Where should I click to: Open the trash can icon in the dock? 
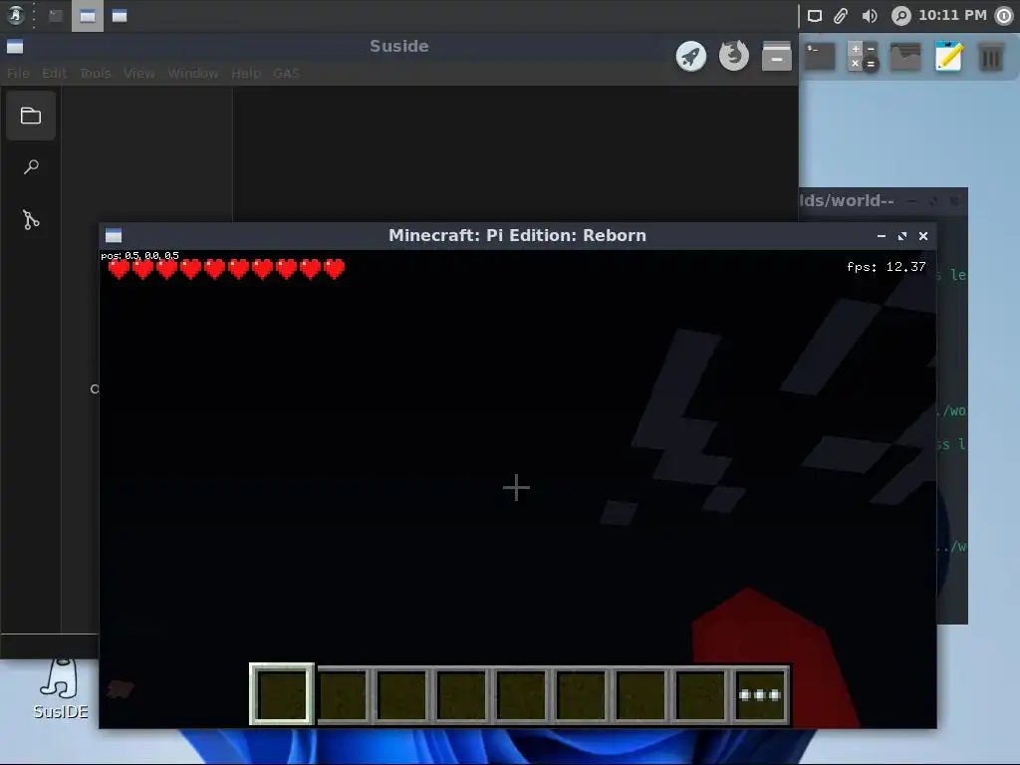tap(991, 57)
